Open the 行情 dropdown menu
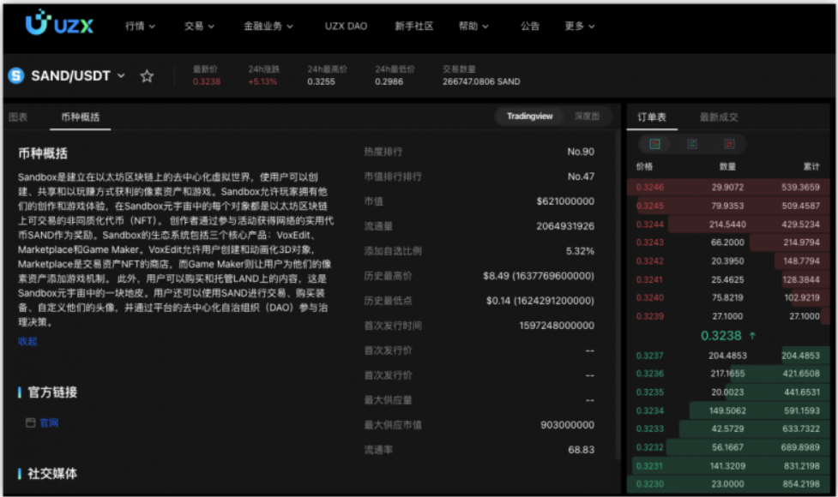This screenshot has width=838, height=497. 140,26
